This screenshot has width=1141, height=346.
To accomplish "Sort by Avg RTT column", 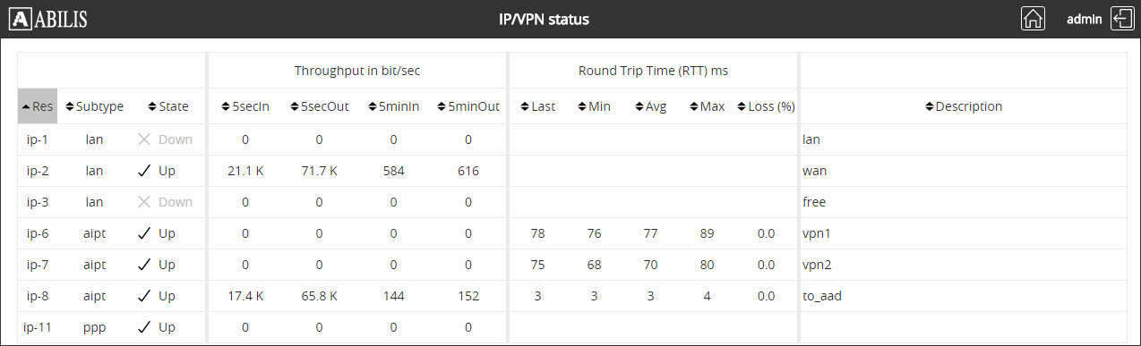I will 650,106.
